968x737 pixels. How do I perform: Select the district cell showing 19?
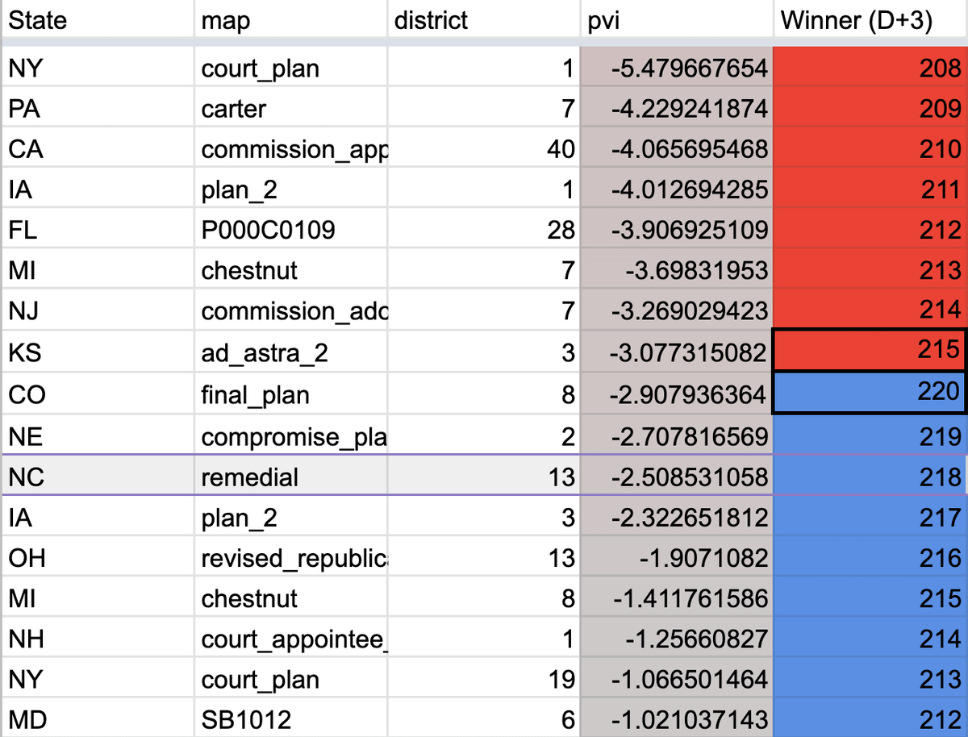click(484, 679)
